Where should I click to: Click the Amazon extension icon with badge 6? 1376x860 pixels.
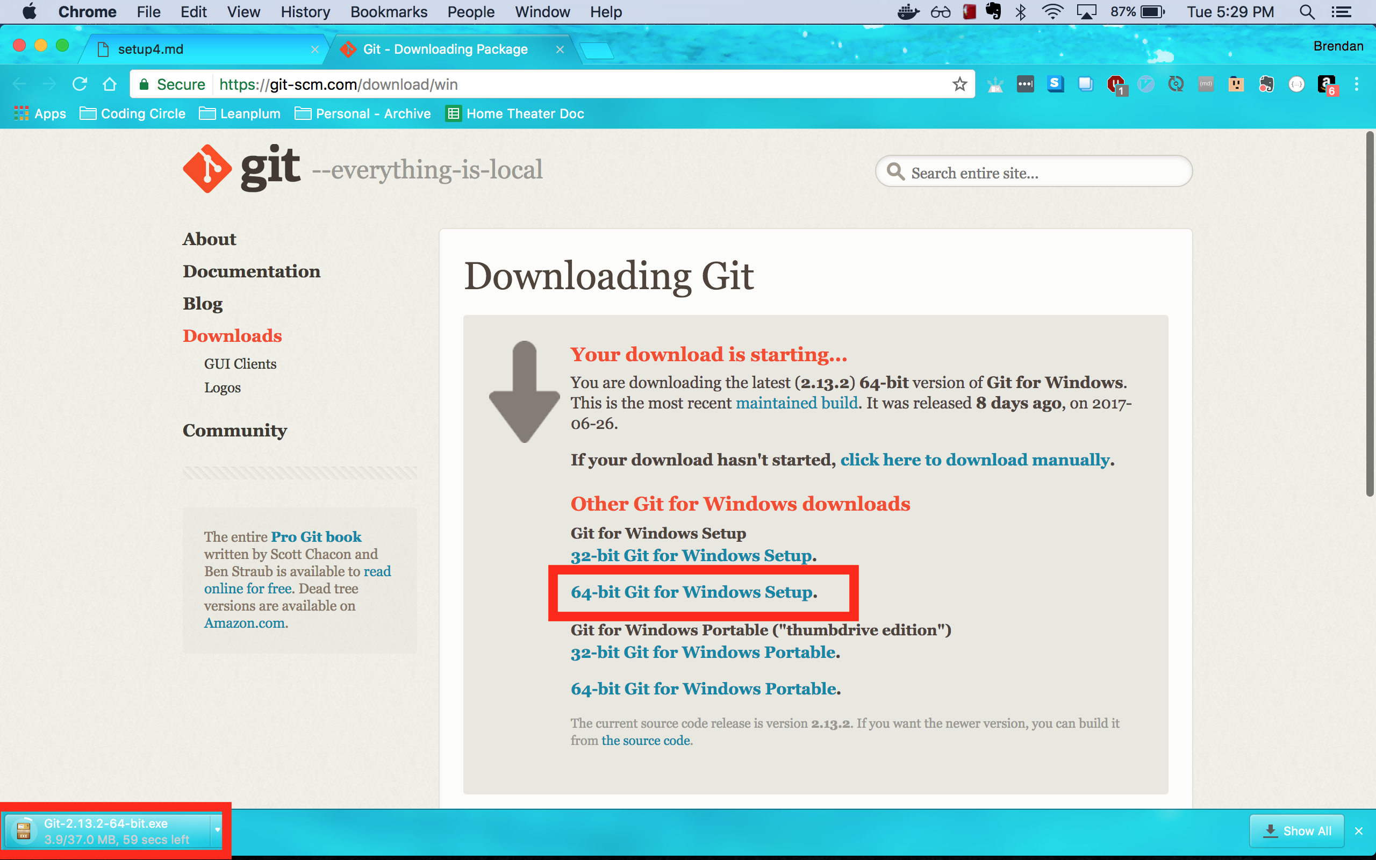[1327, 85]
